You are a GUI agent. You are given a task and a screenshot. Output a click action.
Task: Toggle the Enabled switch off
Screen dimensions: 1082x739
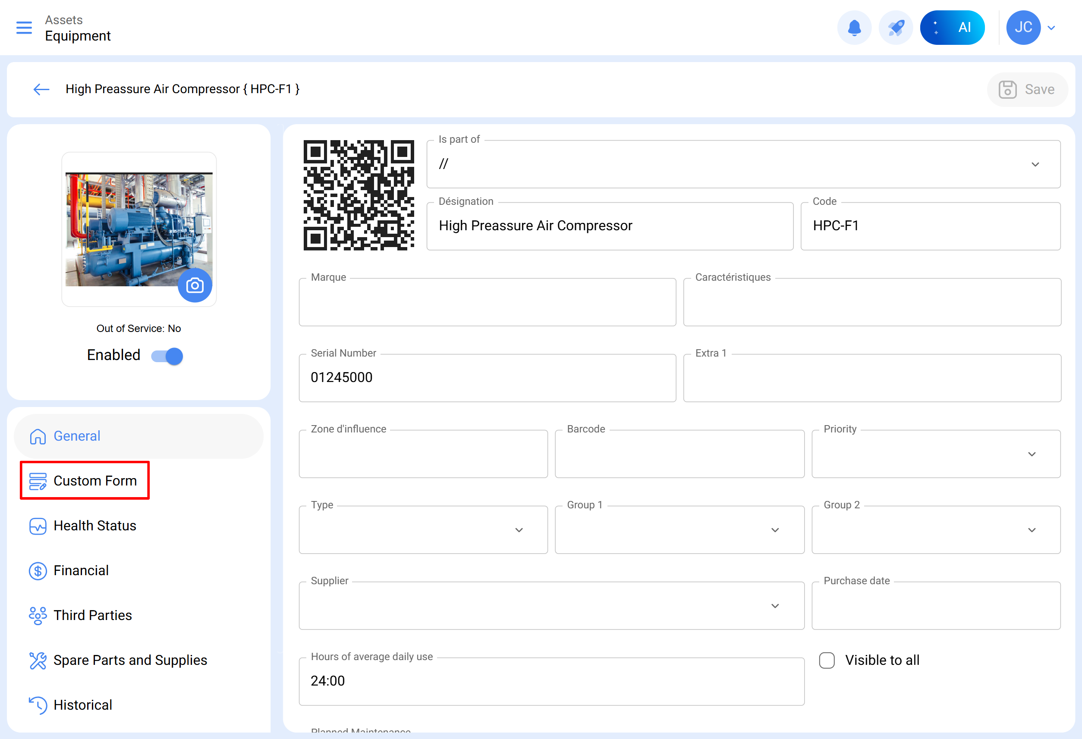coord(168,356)
